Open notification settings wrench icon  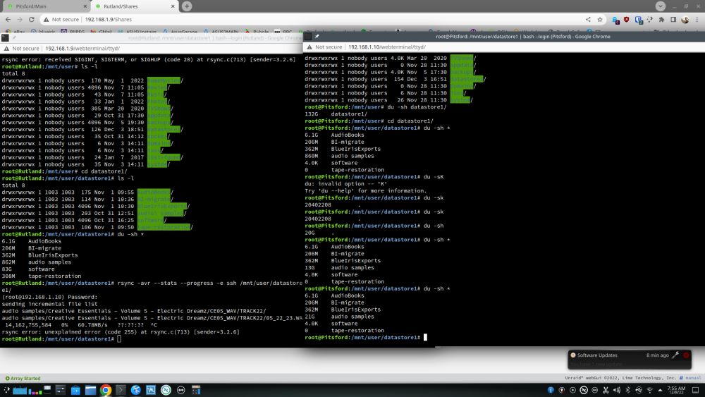click(675, 355)
